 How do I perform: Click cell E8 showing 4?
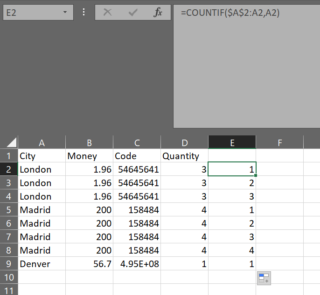coord(232,250)
